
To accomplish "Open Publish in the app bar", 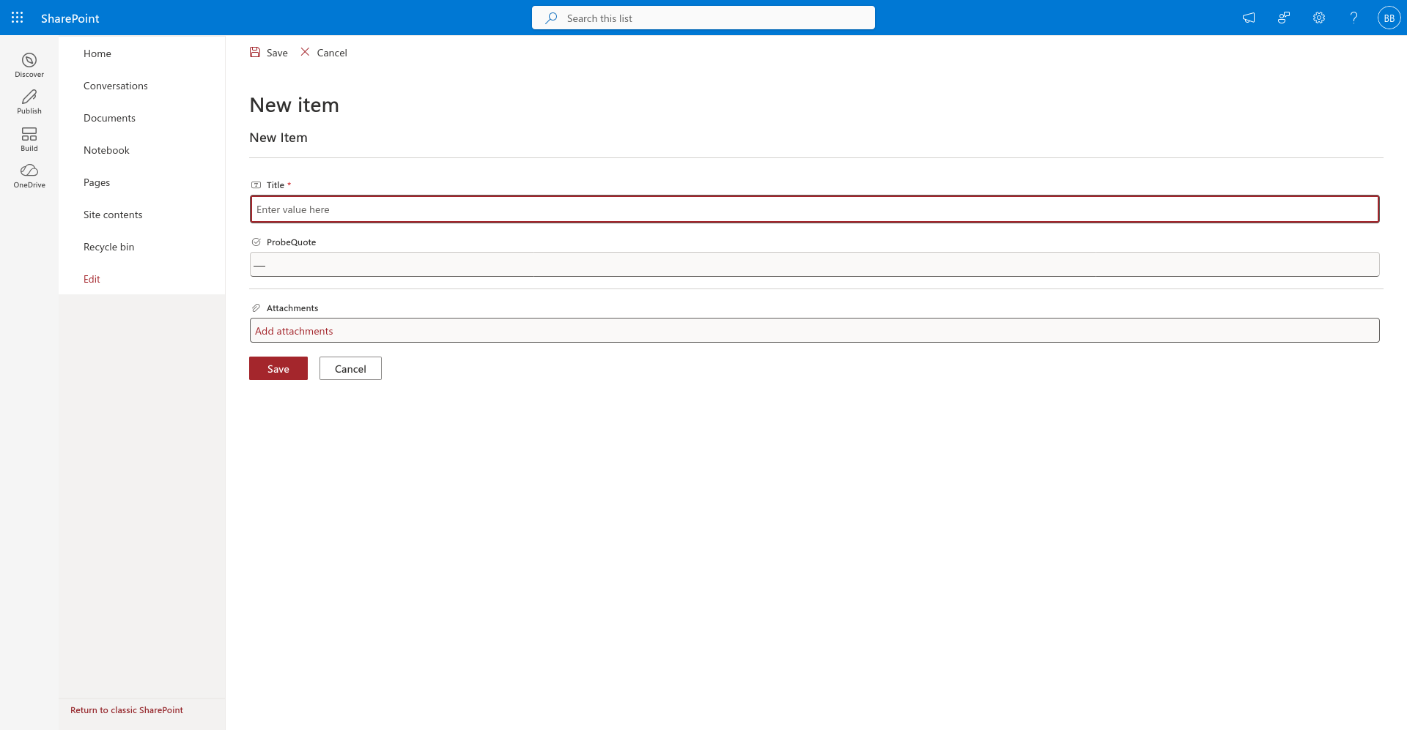I will coord(29,102).
